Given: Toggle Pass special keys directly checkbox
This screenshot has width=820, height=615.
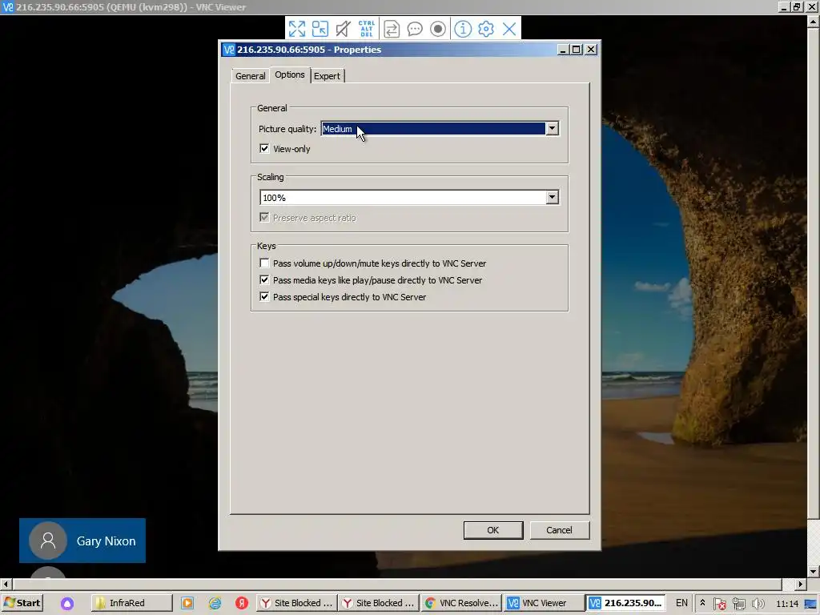Looking at the screenshot, I should click(x=264, y=296).
